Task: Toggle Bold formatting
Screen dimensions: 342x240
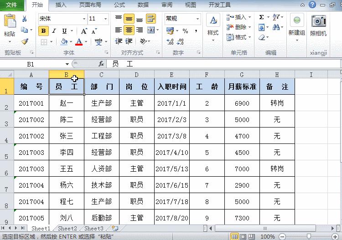Action: [x=43, y=31]
